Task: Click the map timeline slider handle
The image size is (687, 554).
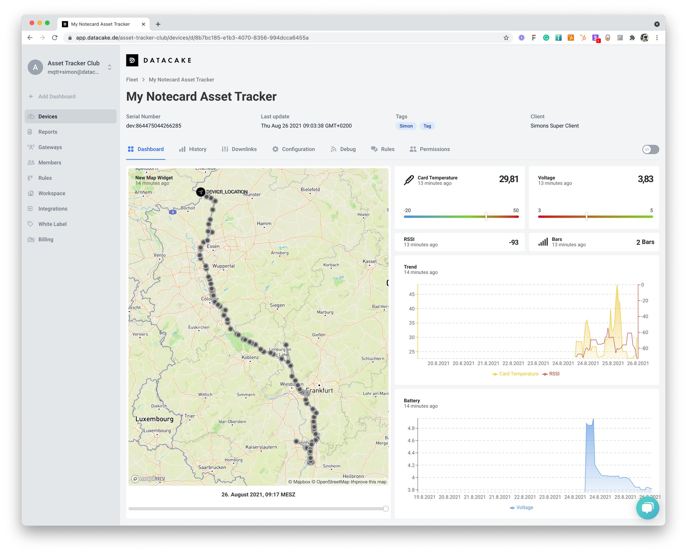Action: [x=386, y=509]
